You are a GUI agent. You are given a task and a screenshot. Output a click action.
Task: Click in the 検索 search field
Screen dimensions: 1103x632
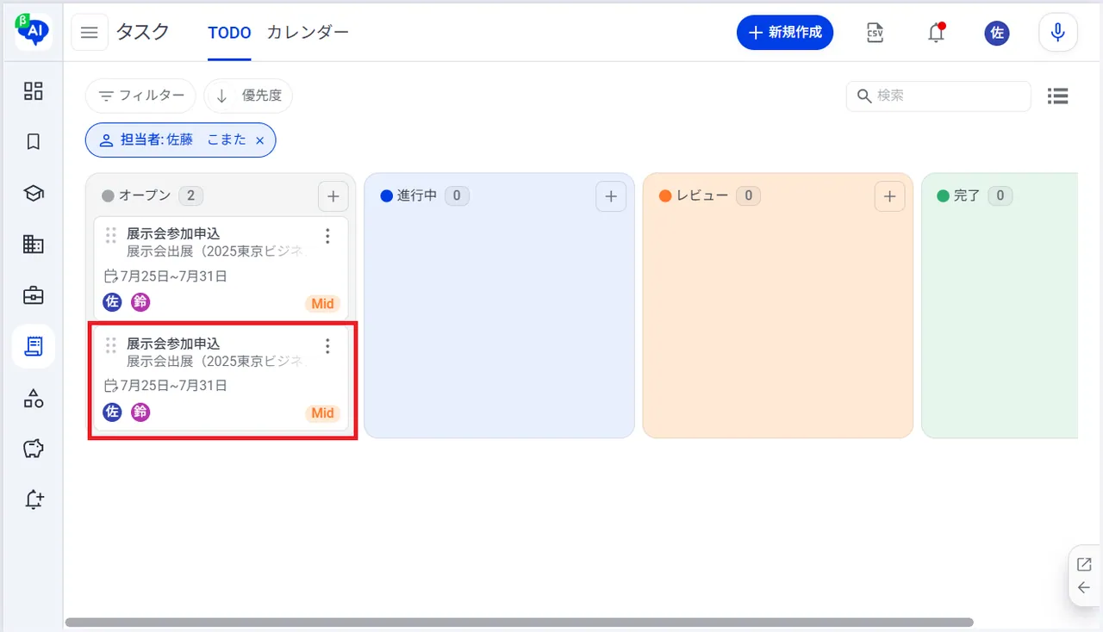pos(938,96)
